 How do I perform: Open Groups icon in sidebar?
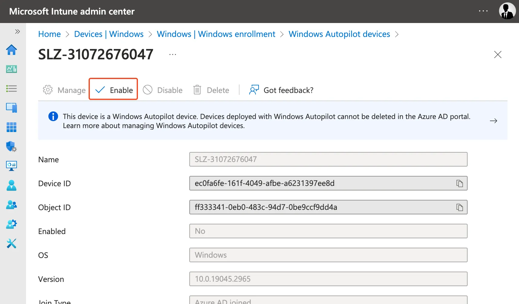point(11,205)
